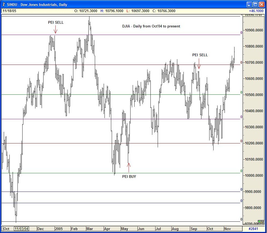The image size is (267, 233).
Task: Click the 10800.0000 price axis label
Action: click(254, 46)
